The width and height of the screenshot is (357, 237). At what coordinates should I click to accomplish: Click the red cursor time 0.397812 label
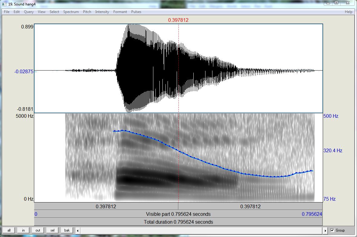tap(178, 20)
